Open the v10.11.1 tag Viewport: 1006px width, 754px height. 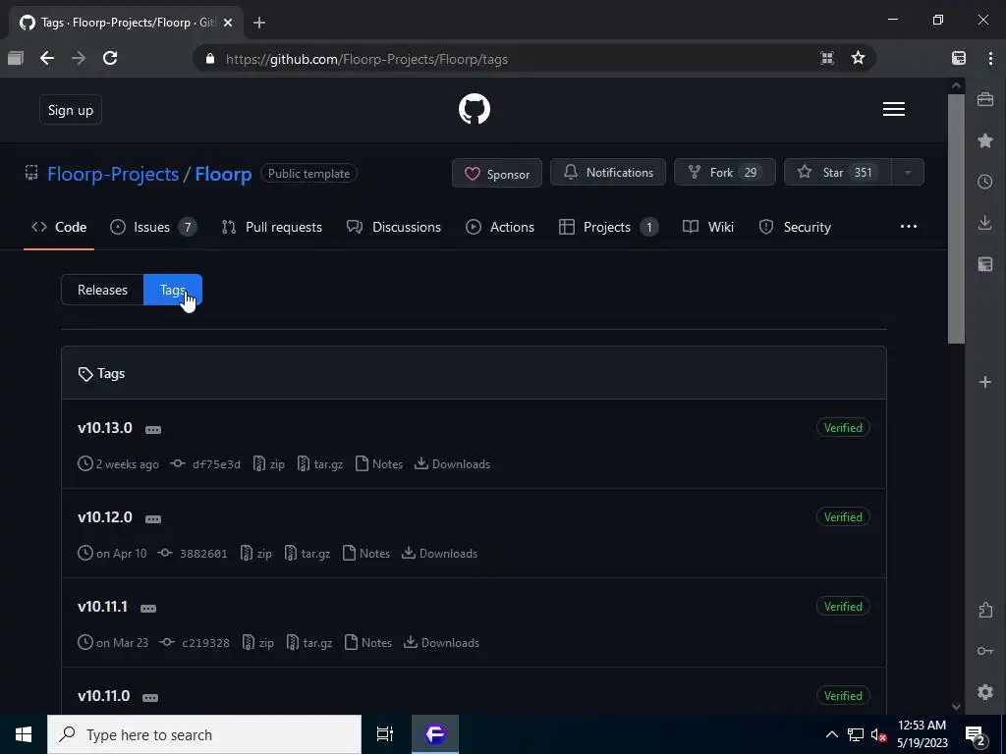pos(102,607)
